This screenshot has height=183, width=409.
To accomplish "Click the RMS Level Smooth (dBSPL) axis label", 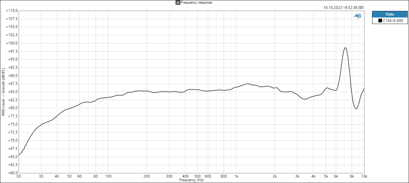I will click(x=3, y=92).
